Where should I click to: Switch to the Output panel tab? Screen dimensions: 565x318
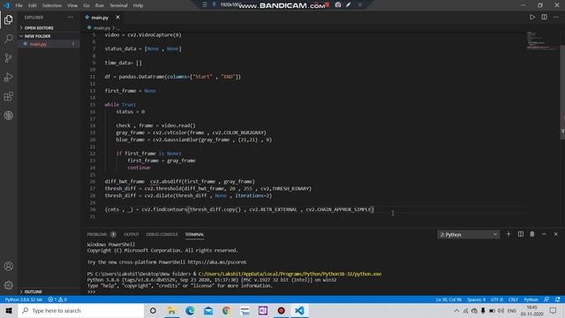(x=132, y=234)
